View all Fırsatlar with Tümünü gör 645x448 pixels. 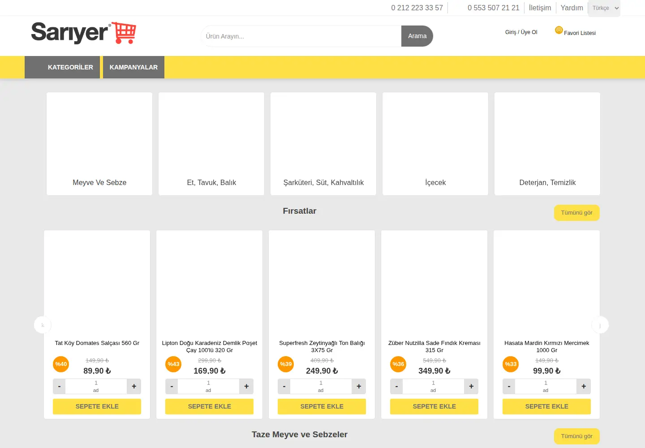(577, 213)
